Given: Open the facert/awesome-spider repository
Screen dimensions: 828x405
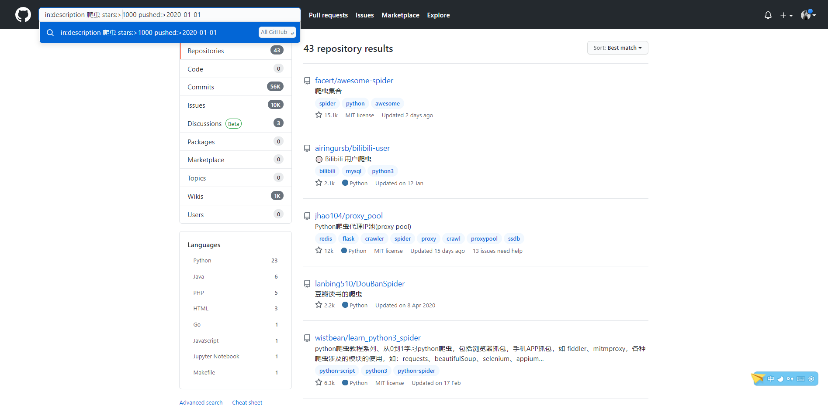Looking at the screenshot, I should 354,81.
